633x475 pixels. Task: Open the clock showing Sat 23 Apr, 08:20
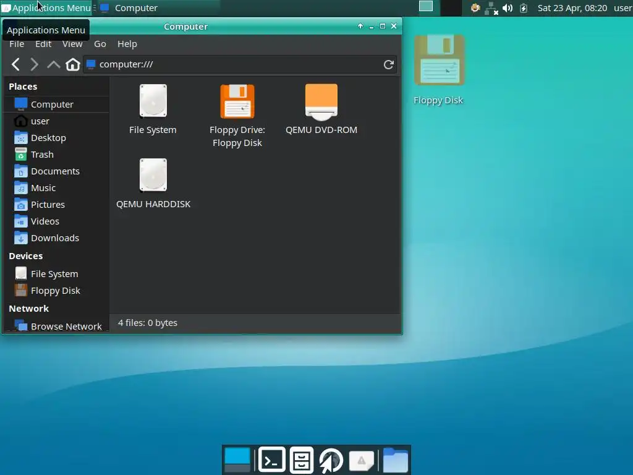coord(572,8)
